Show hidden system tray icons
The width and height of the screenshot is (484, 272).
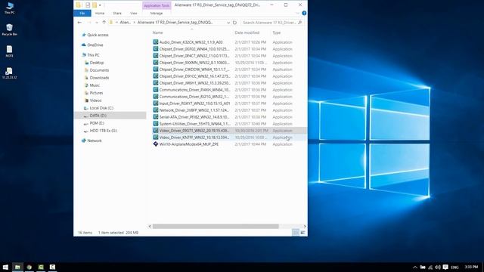point(415,267)
